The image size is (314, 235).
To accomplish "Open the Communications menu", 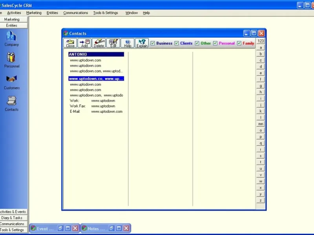I will (x=75, y=13).
